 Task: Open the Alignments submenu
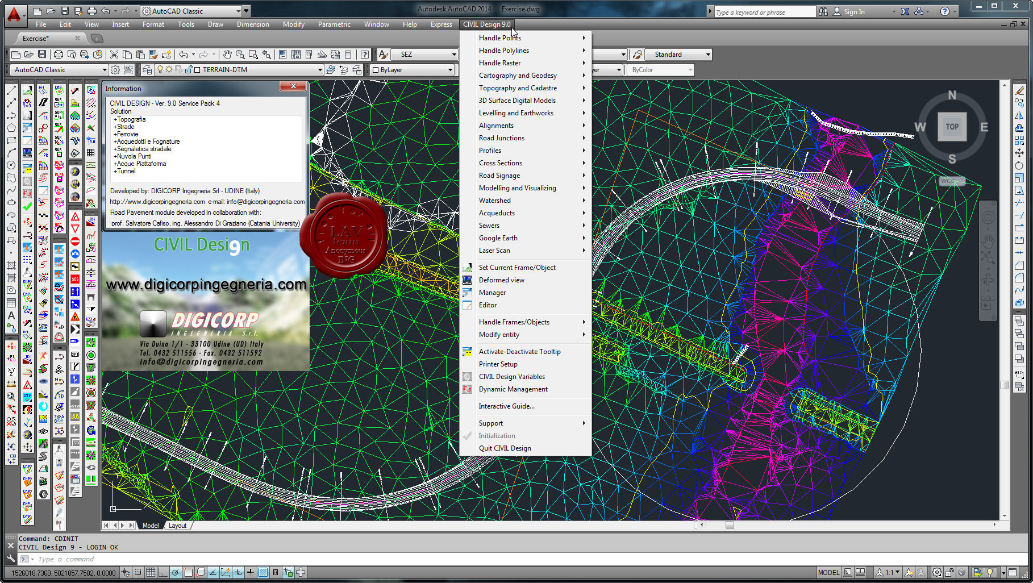click(x=526, y=126)
